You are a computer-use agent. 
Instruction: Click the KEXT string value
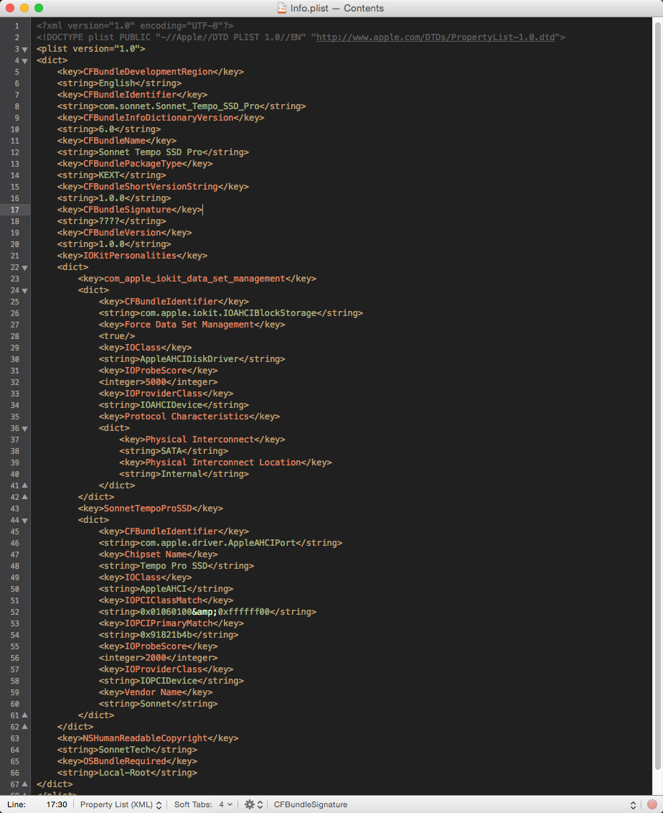point(109,175)
